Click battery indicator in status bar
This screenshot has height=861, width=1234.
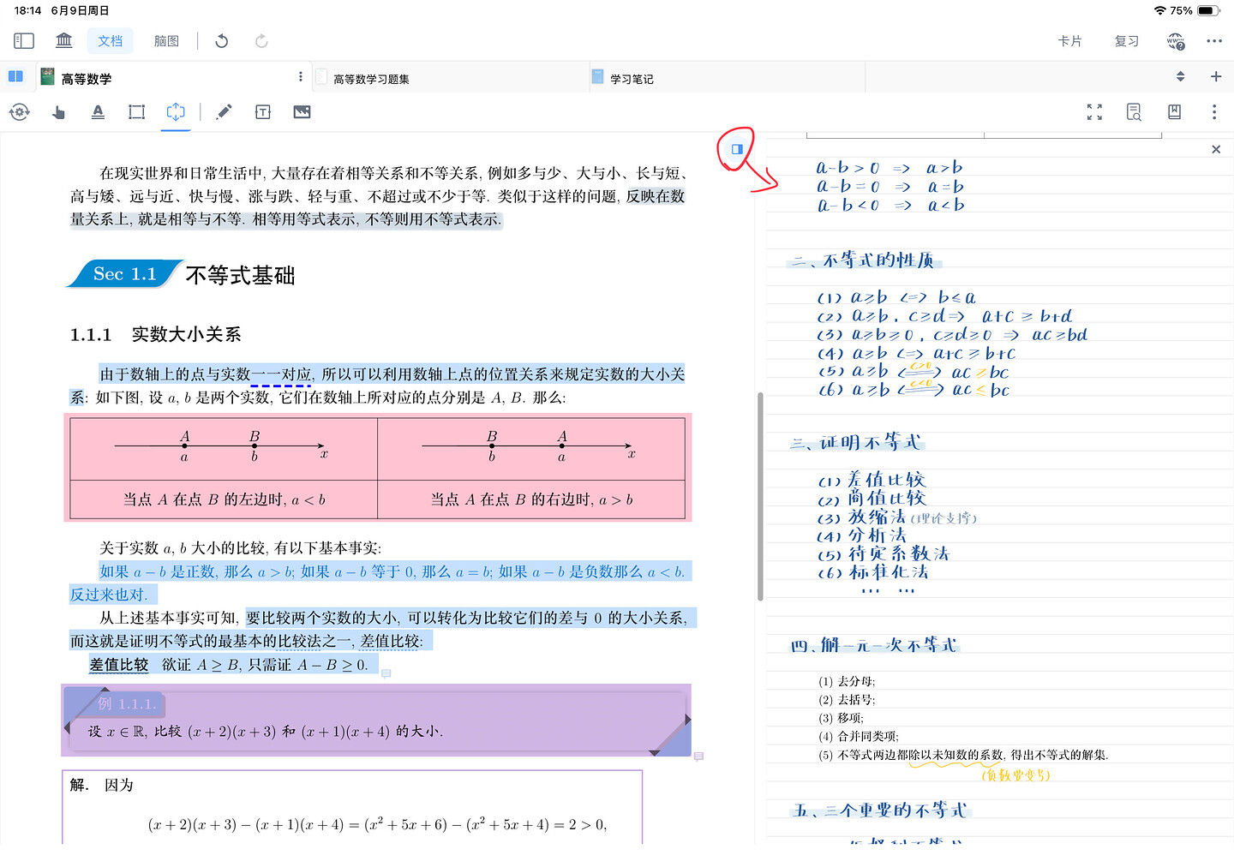pyautogui.click(x=1208, y=10)
